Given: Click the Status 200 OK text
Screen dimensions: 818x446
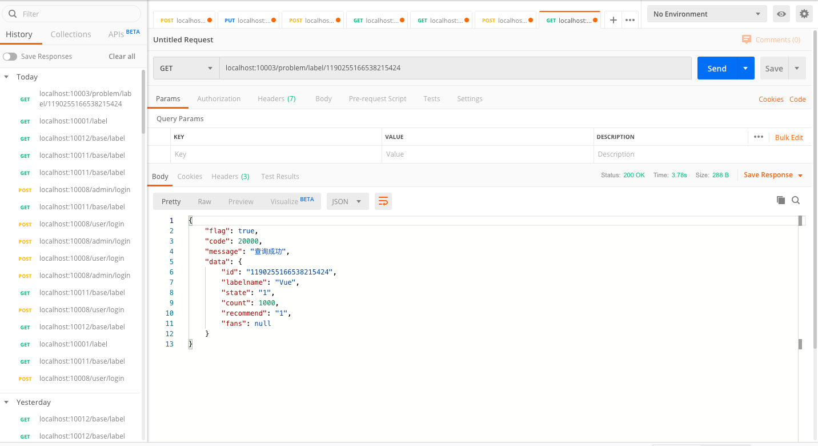Looking at the screenshot, I should pyautogui.click(x=623, y=175).
